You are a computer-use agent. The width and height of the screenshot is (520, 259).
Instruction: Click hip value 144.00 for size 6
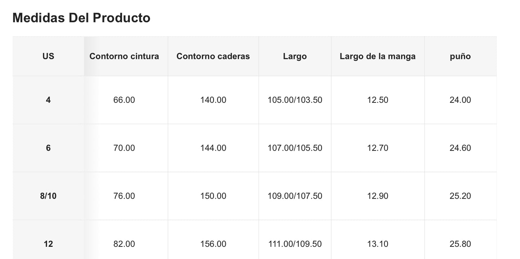213,148
